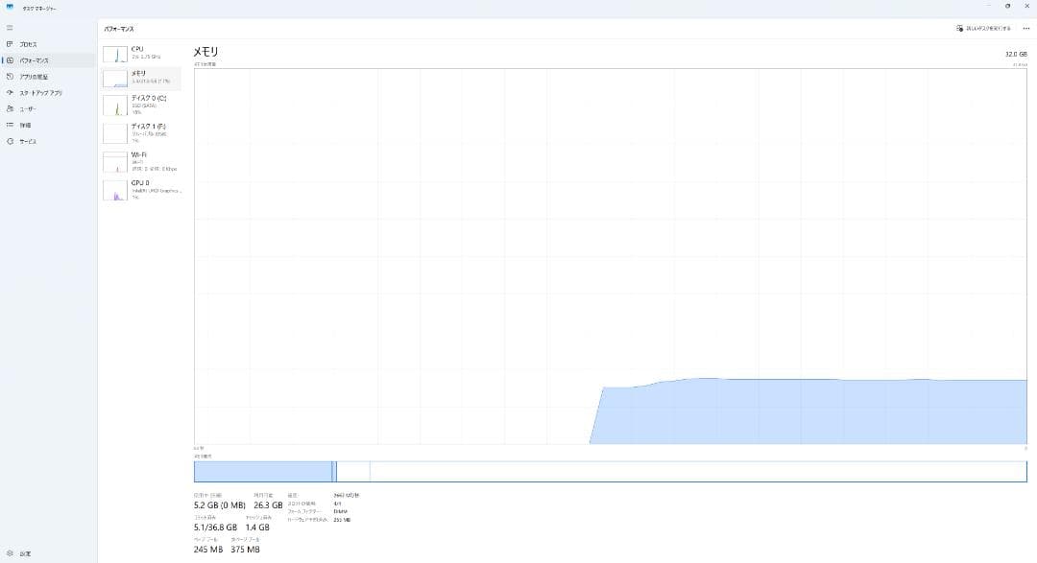
Task: Select the メモリ (Memory) resource item
Action: (x=141, y=78)
